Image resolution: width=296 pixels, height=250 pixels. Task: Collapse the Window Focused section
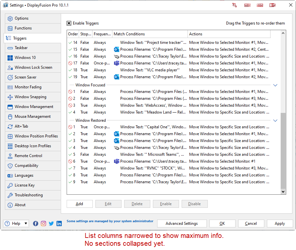point(275,85)
